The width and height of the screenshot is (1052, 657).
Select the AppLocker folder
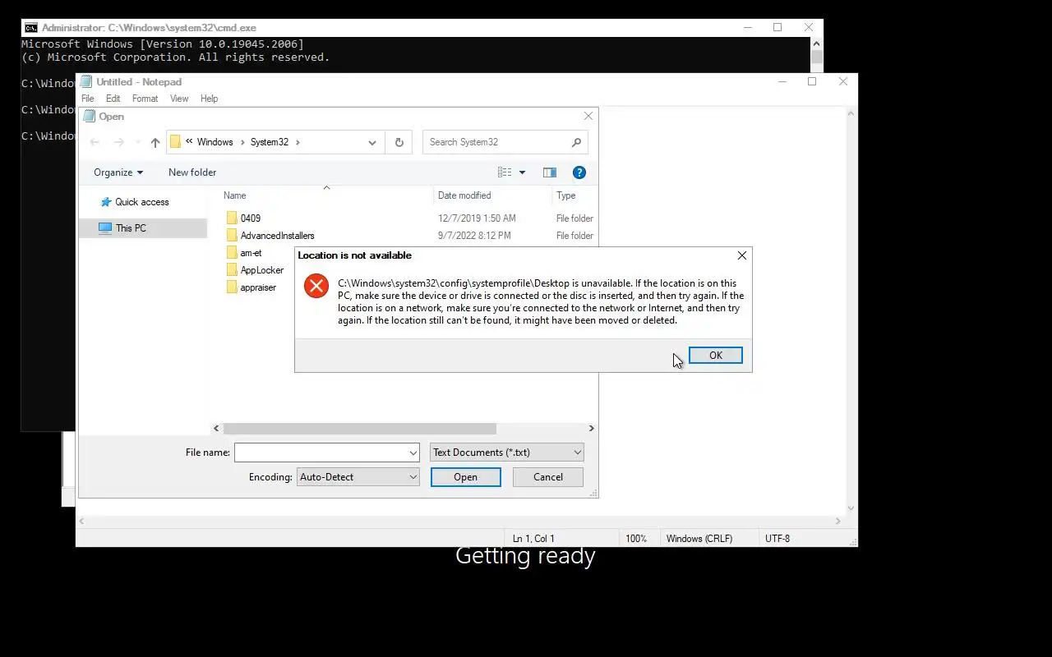click(x=261, y=270)
